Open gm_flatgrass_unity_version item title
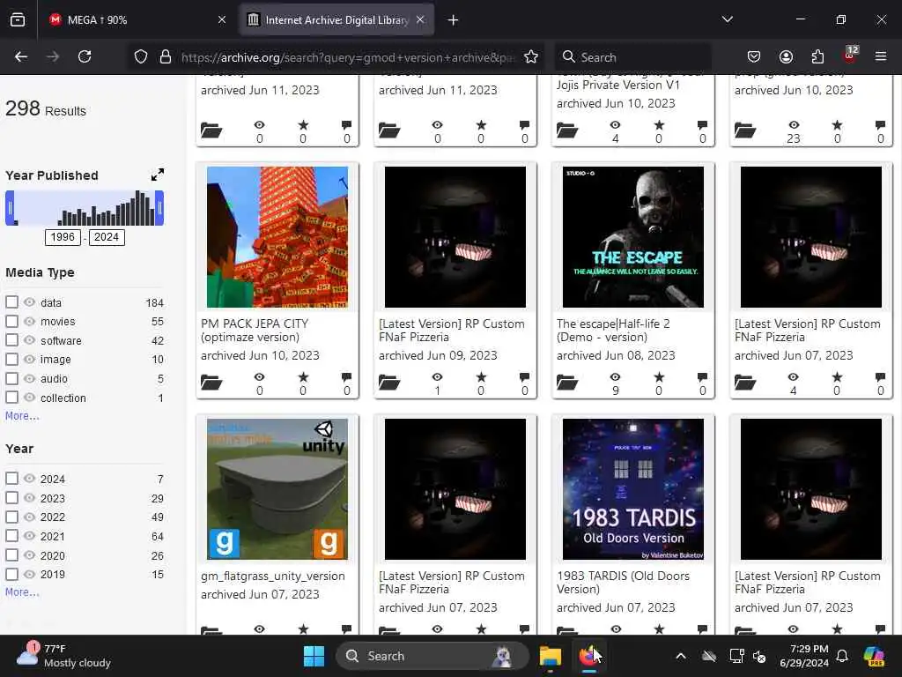This screenshot has width=902, height=677. point(273,576)
